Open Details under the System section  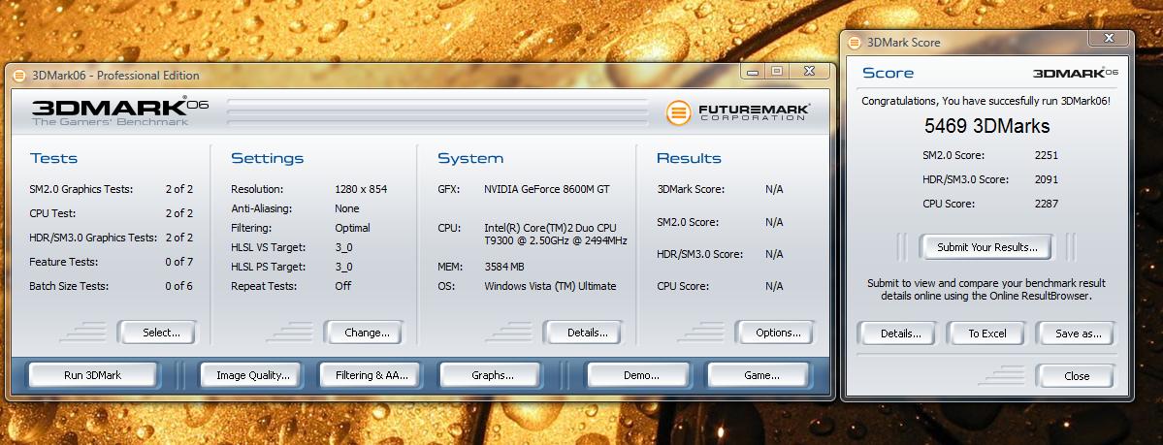(x=588, y=333)
